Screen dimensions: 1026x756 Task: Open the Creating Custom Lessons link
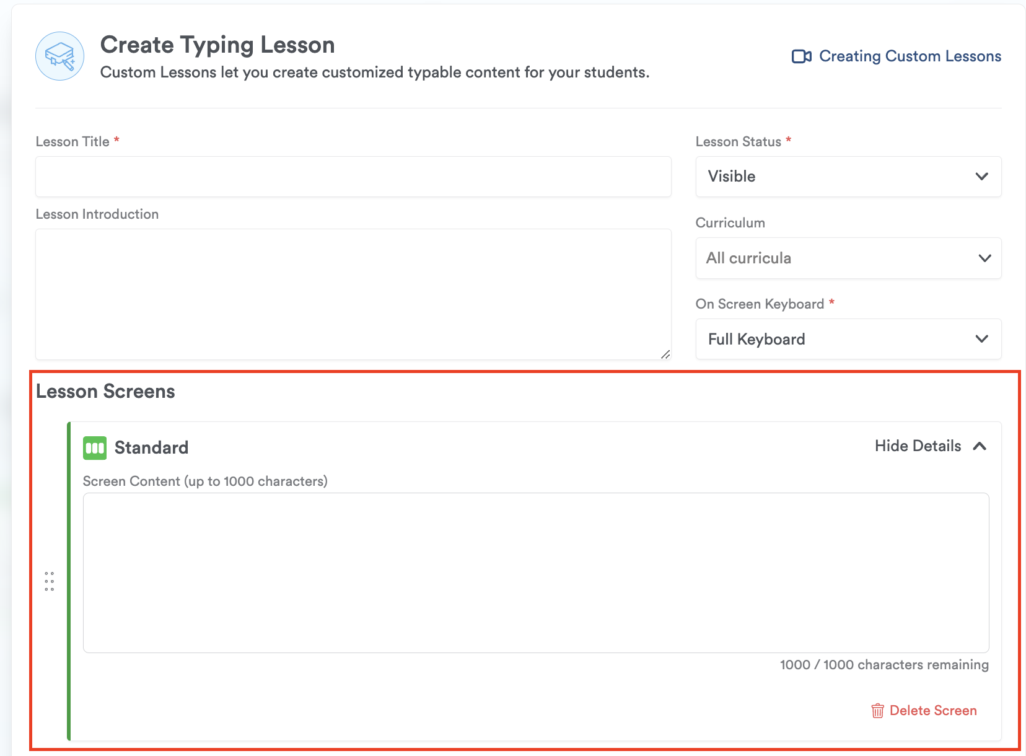(x=910, y=56)
